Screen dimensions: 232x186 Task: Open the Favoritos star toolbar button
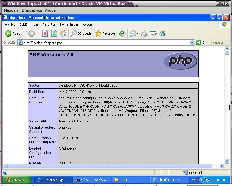(105, 33)
